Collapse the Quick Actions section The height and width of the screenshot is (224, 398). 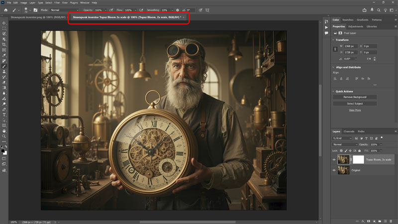333,91
